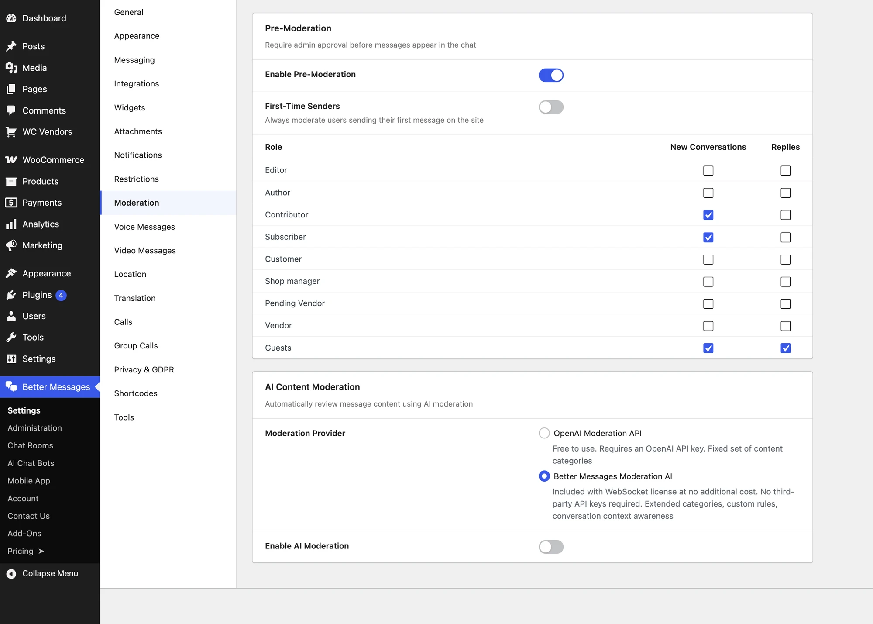Disable the Enable Pre-Moderation toggle
The image size is (873, 624).
point(551,75)
